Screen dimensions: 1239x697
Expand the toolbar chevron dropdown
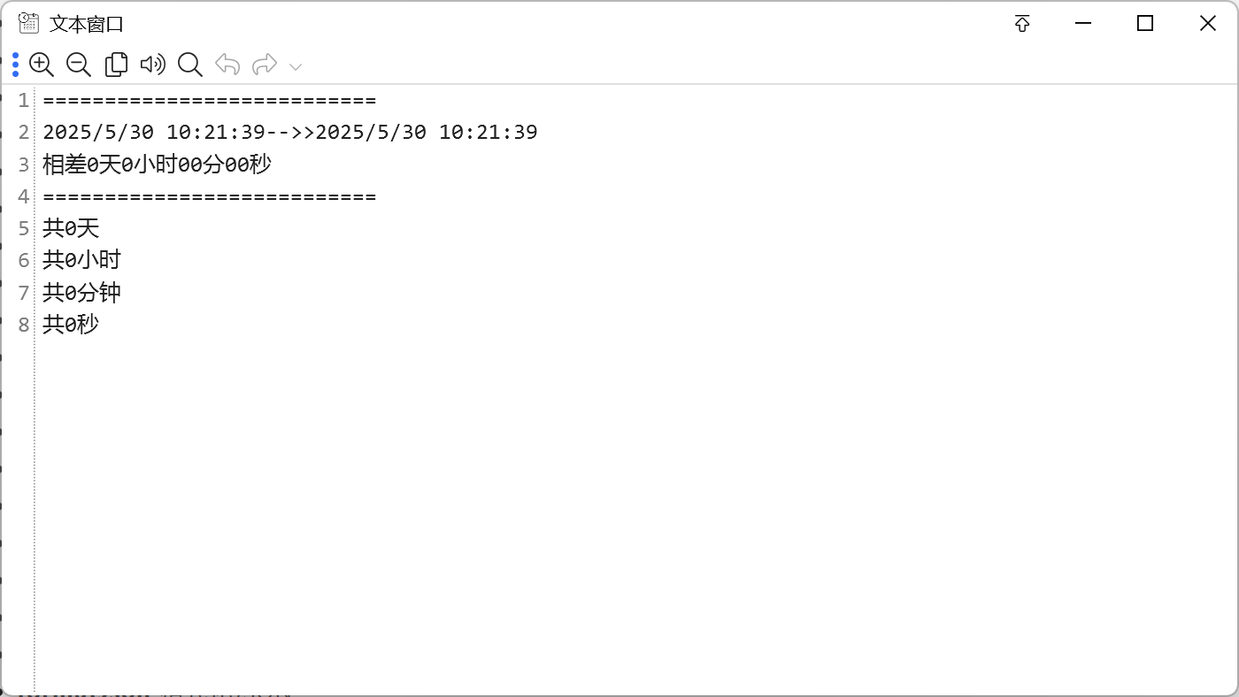coord(296,66)
